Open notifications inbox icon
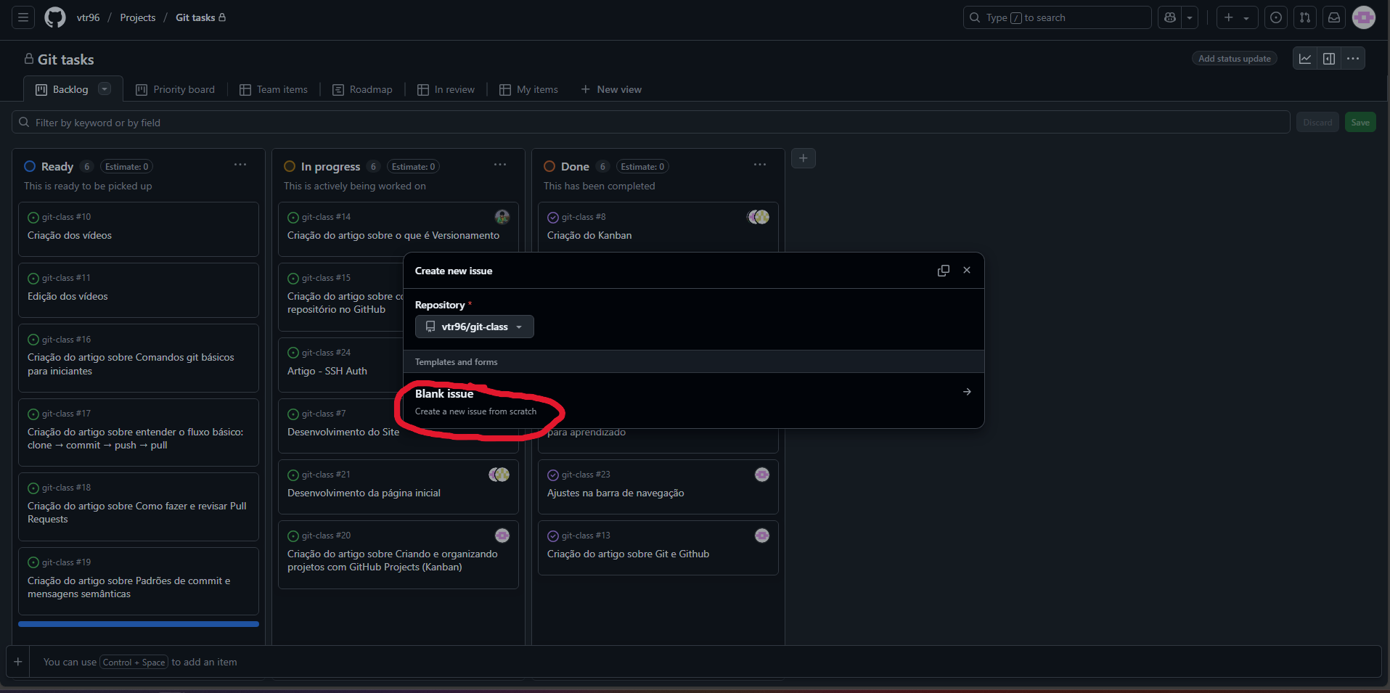 pos(1334,17)
